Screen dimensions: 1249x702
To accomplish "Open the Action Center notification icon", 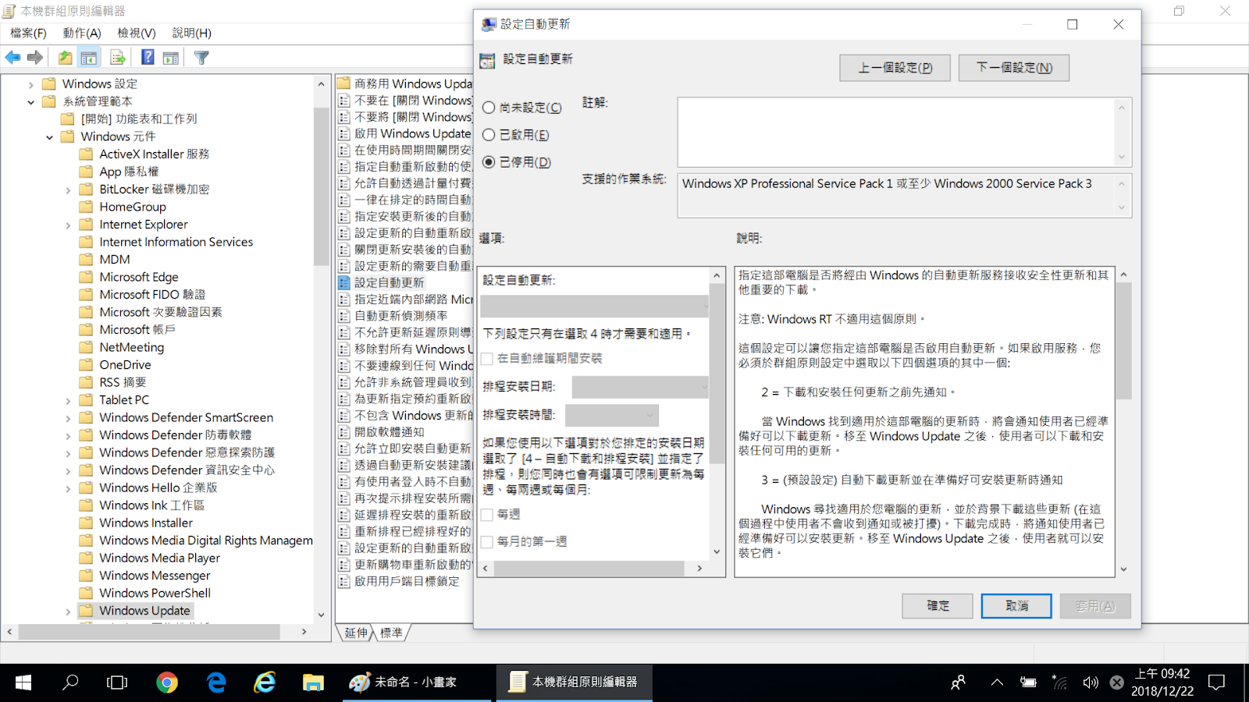I will (1216, 682).
